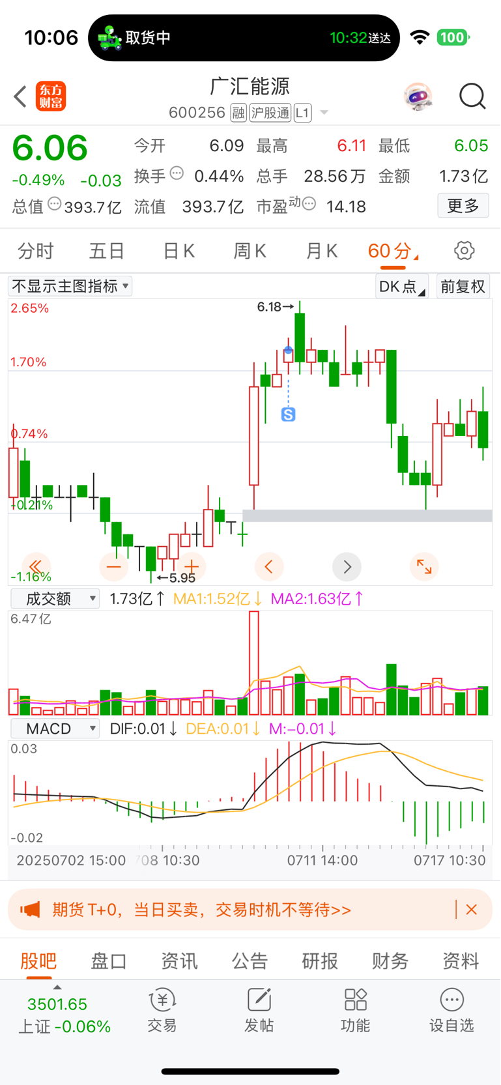Tap the 0711 14:00 time label
The width and height of the screenshot is (501, 1085).
tap(322, 860)
